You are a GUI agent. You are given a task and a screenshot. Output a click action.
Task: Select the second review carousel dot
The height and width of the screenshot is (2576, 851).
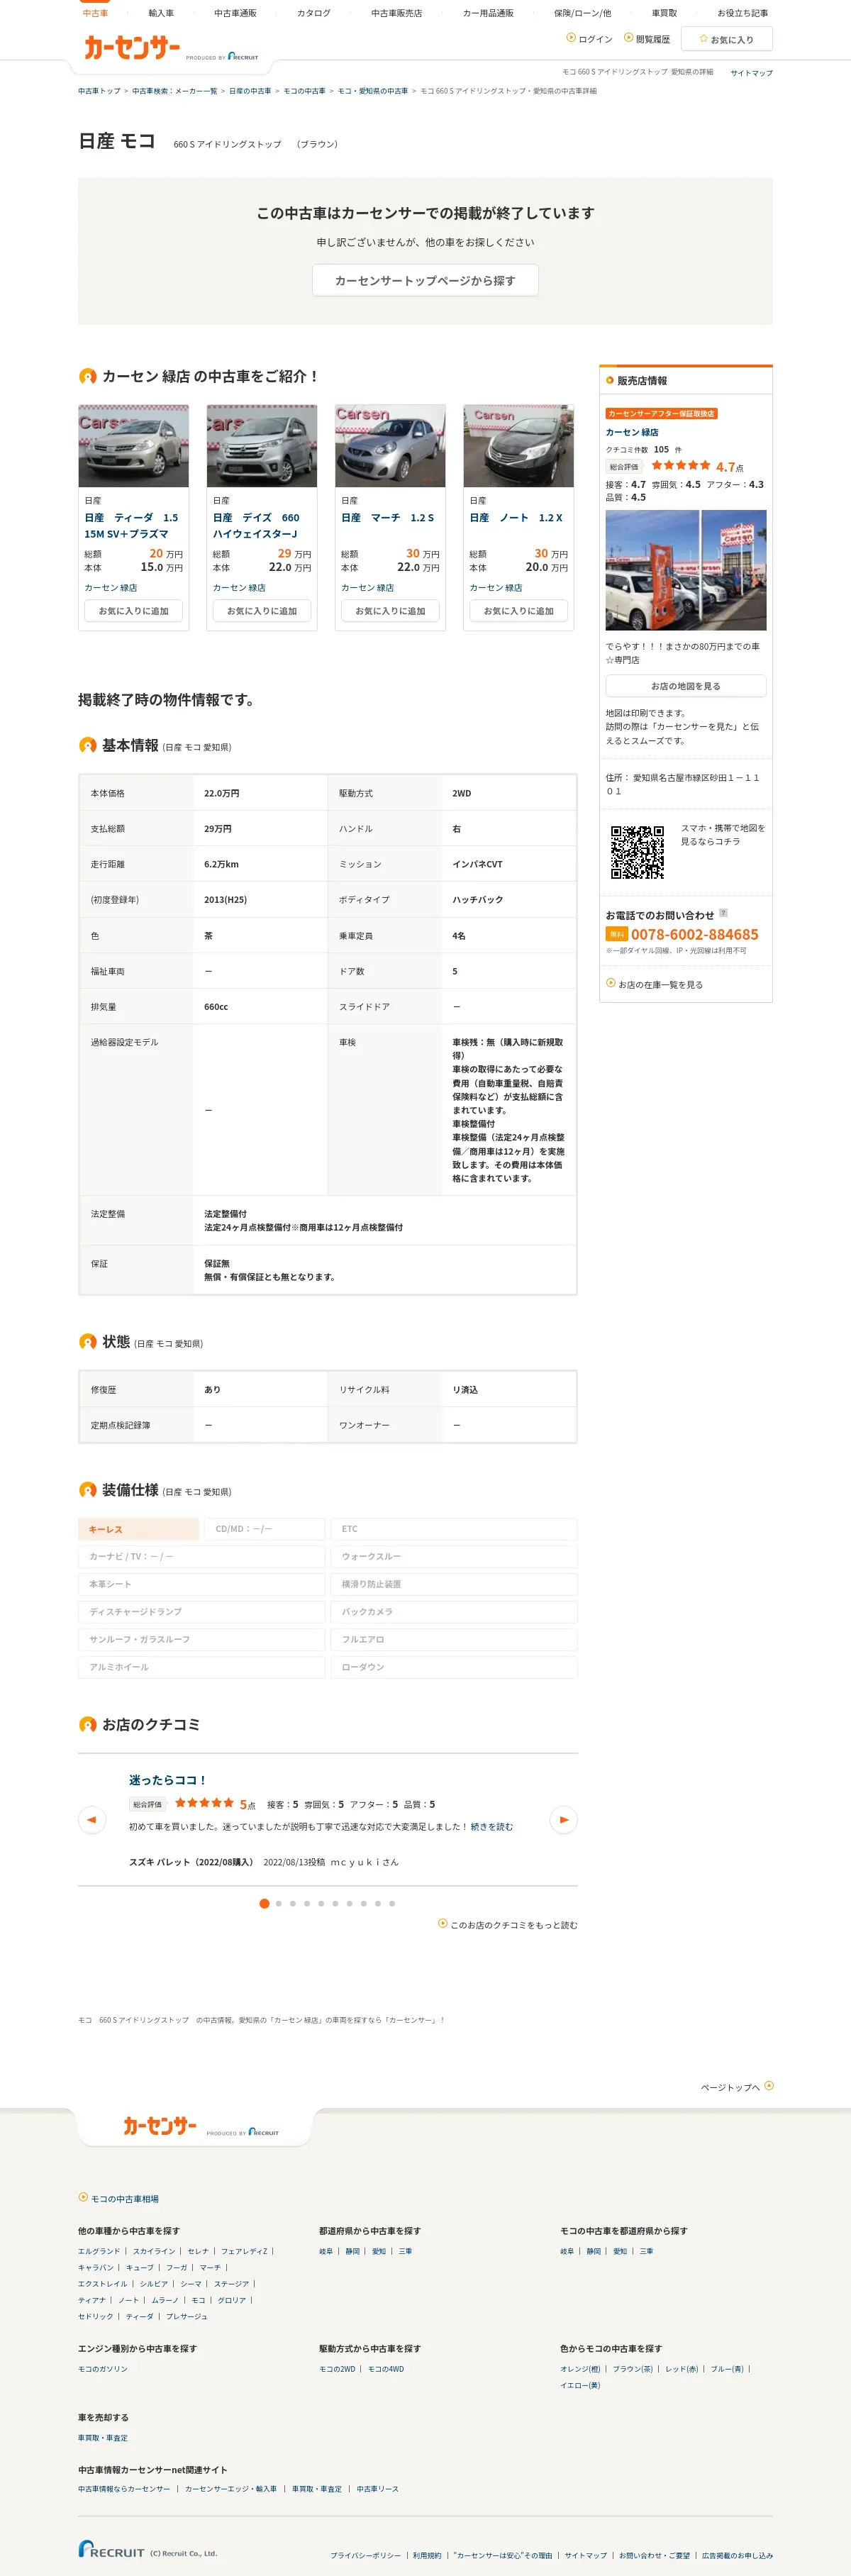pos(279,1904)
